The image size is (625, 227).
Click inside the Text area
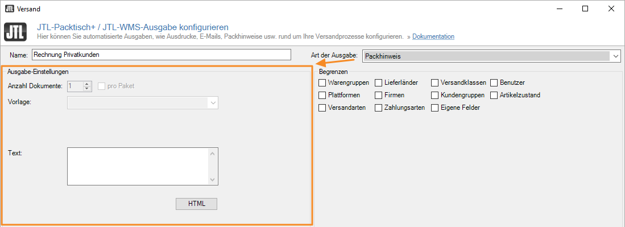click(x=138, y=166)
